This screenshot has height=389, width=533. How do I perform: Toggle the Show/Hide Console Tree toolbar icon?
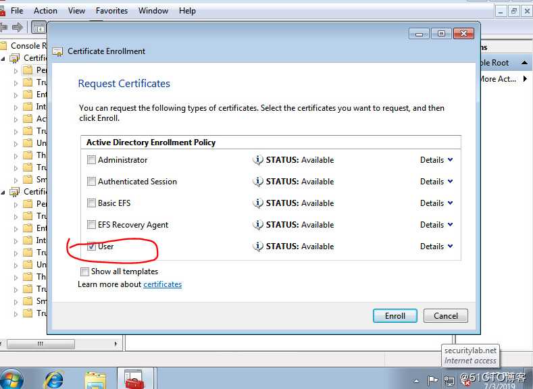coord(39,27)
